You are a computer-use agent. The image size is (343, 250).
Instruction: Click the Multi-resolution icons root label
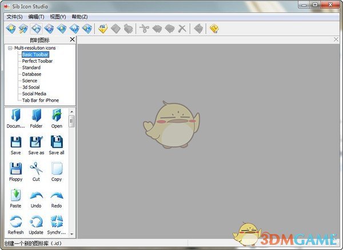click(35, 48)
